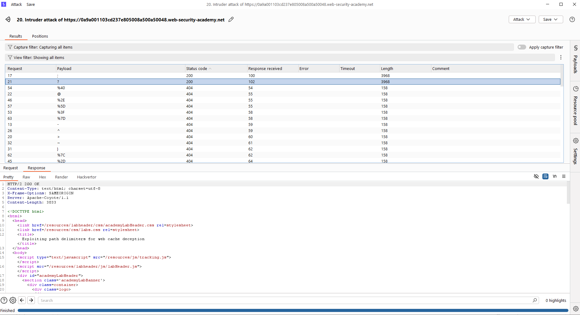Open help via top-right question mark icon
This screenshot has width=580, height=315.
tap(572, 20)
